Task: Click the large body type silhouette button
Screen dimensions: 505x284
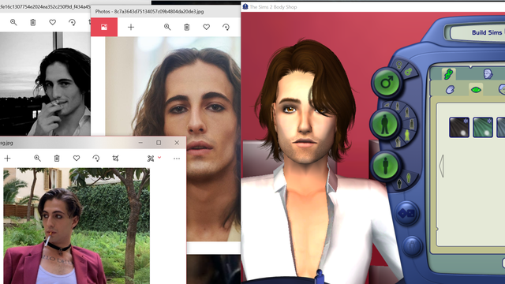Action: [385, 166]
